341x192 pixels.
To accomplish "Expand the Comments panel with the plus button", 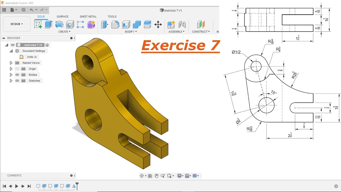I will pos(71,175).
